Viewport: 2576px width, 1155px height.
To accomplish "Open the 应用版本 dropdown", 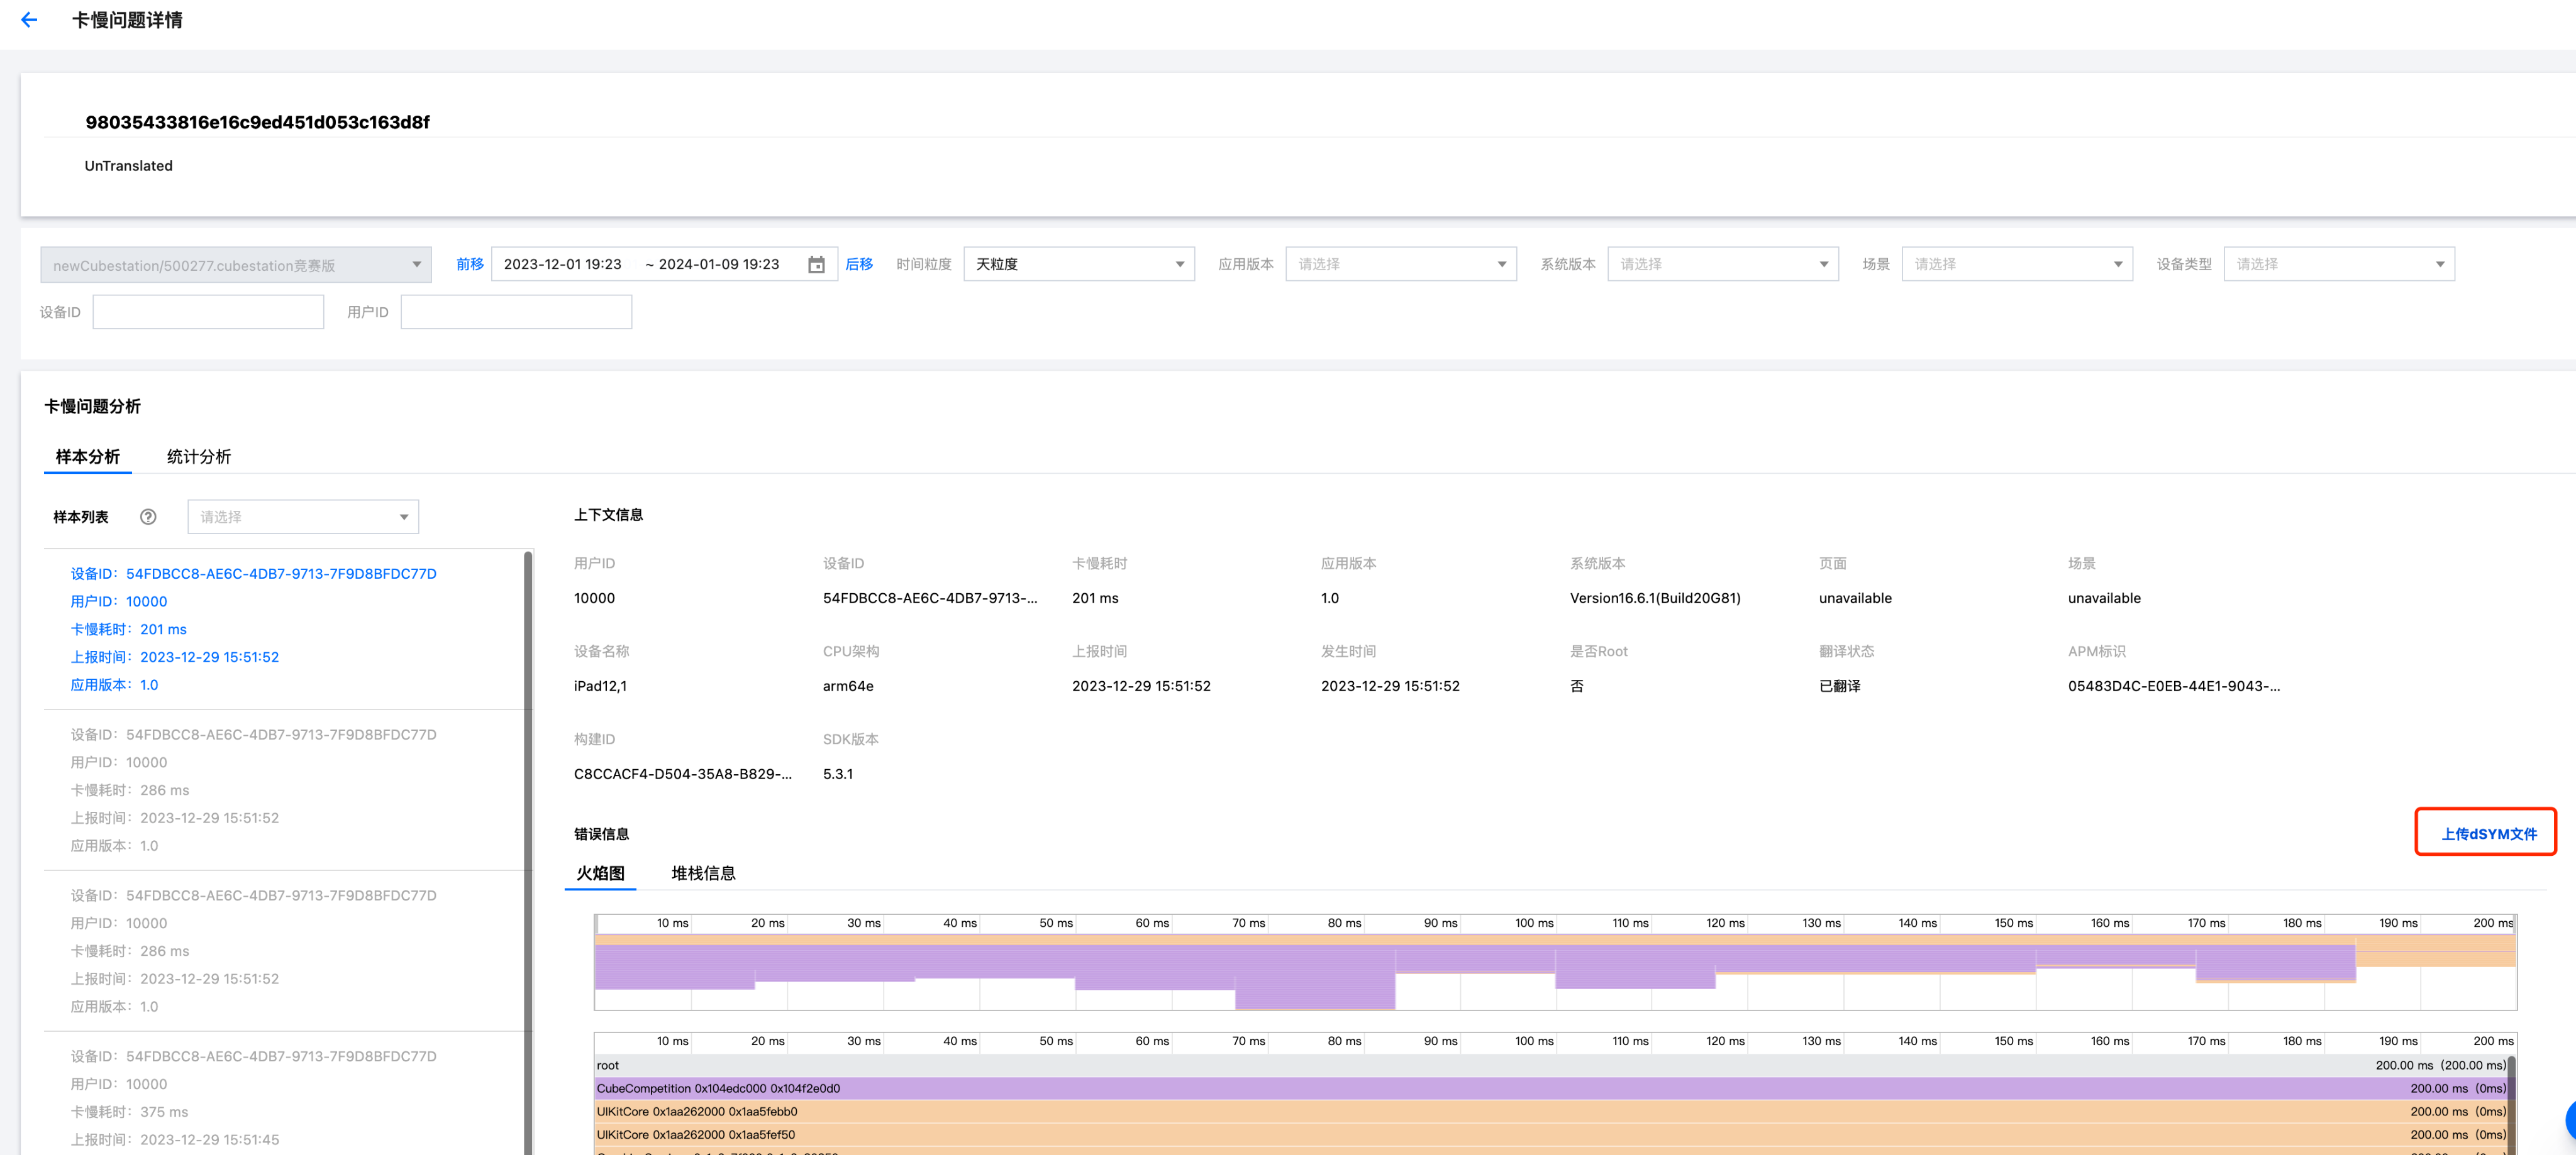I will [1400, 264].
